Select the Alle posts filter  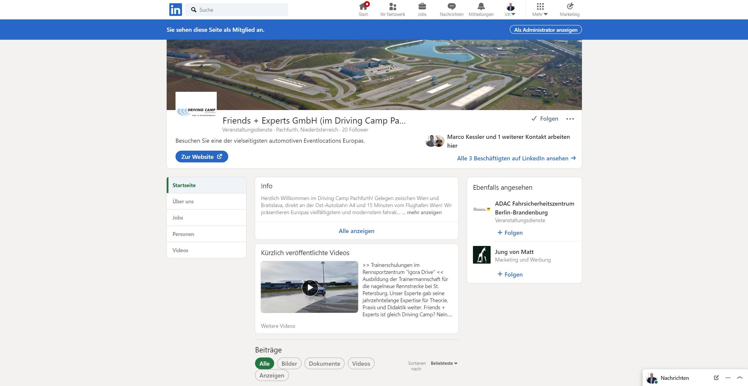264,363
